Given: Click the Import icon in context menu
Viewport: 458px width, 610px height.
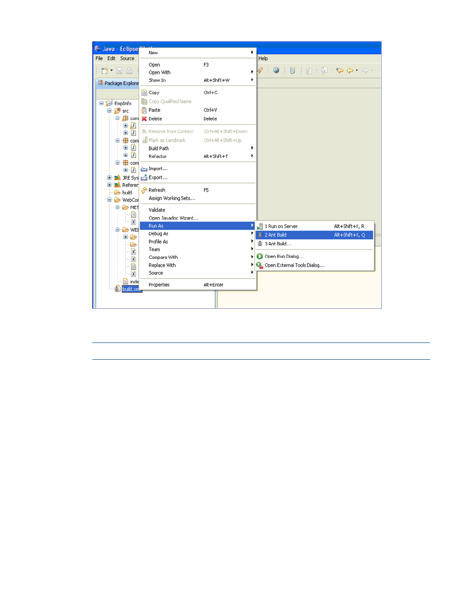Looking at the screenshot, I should tap(144, 169).
